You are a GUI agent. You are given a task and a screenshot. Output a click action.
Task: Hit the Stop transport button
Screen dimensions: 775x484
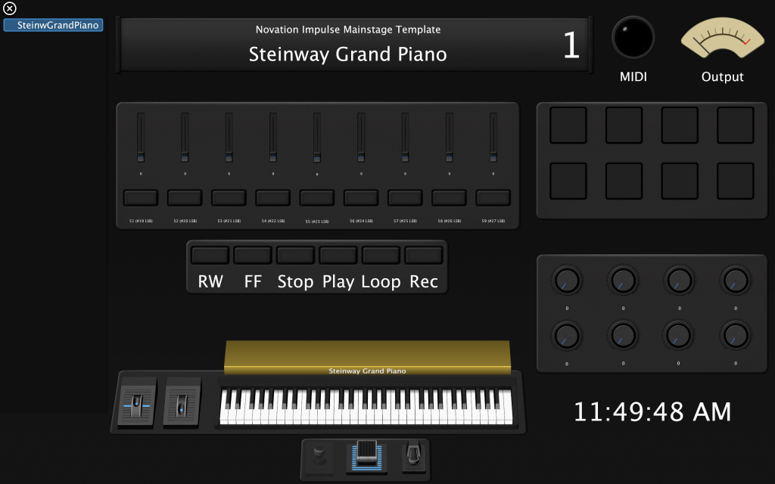pos(296,256)
